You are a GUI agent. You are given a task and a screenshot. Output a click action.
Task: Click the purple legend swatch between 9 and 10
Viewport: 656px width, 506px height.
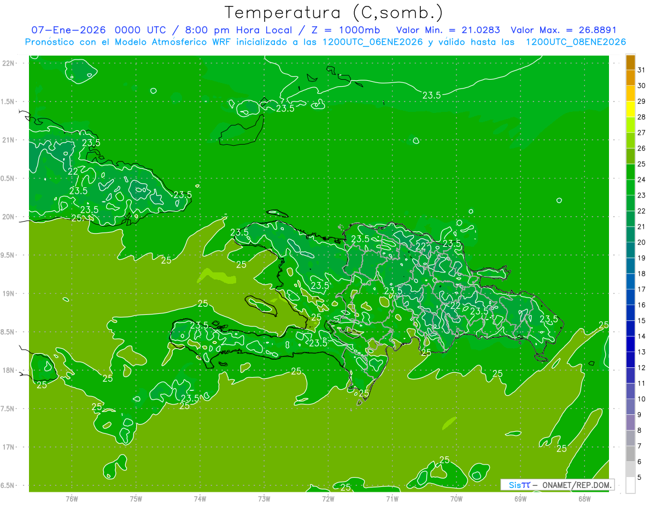pyautogui.click(x=630, y=407)
